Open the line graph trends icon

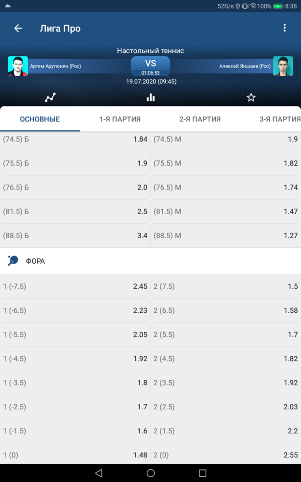point(50,97)
